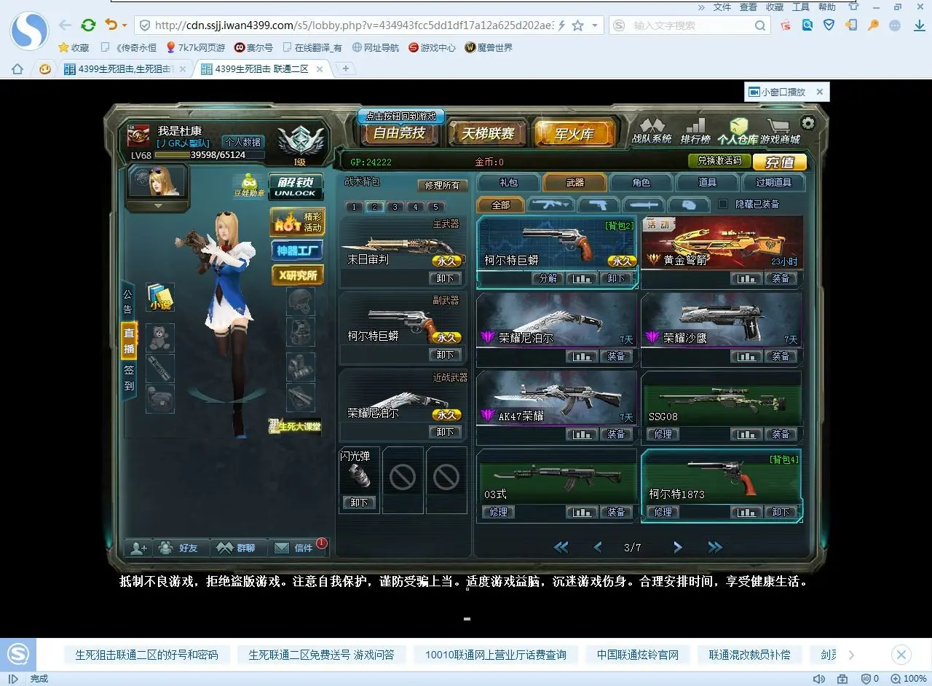
Task: Open the 排行榜 ranking icon
Action: click(695, 131)
